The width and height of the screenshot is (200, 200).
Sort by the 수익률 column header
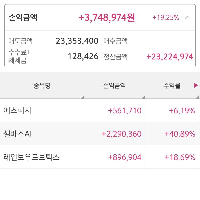[172, 86]
